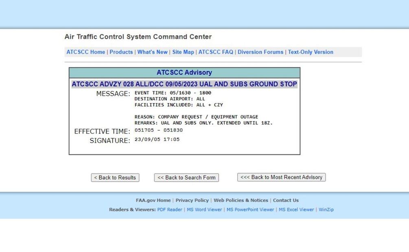409x252 pixels.
Task: Open the FAA.gov Home footer link
Action: coord(153,200)
